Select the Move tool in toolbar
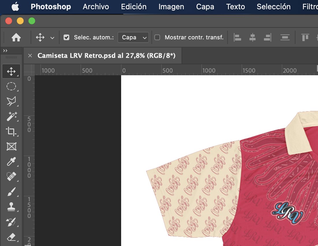318x246 pixels. (11, 71)
